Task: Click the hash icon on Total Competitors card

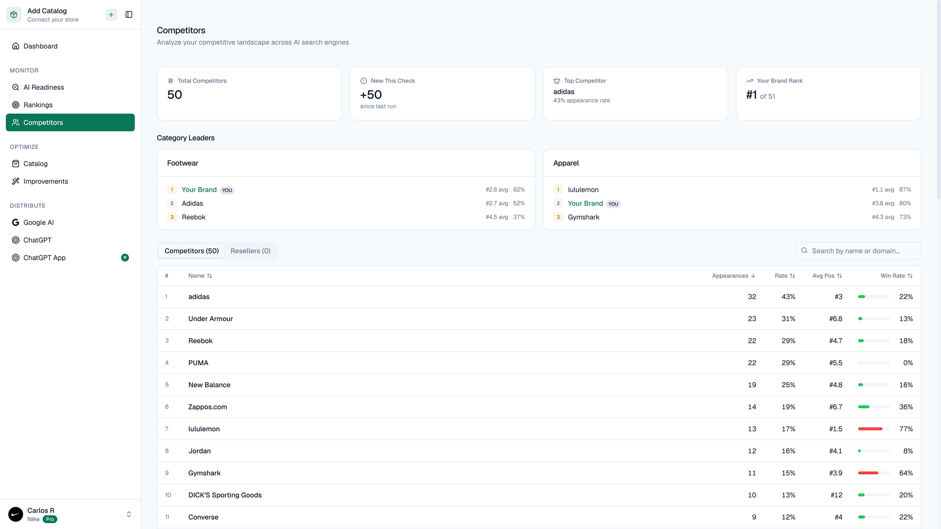Action: 171,81
